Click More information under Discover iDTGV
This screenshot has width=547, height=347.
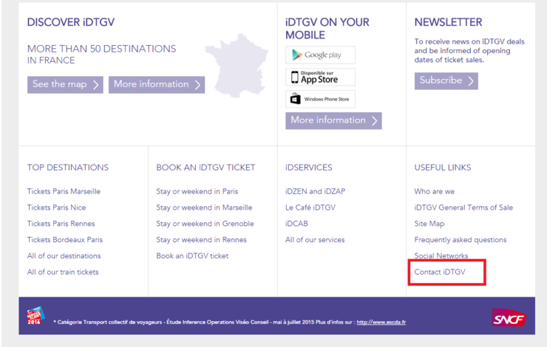[157, 85]
